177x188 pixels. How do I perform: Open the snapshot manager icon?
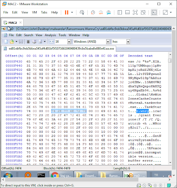[109, 12]
